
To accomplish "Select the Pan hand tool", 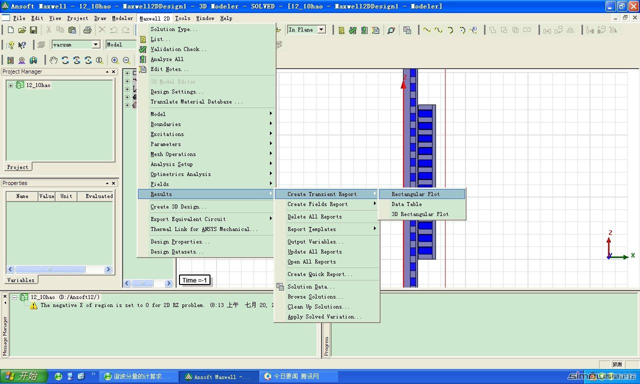I will click(53, 60).
